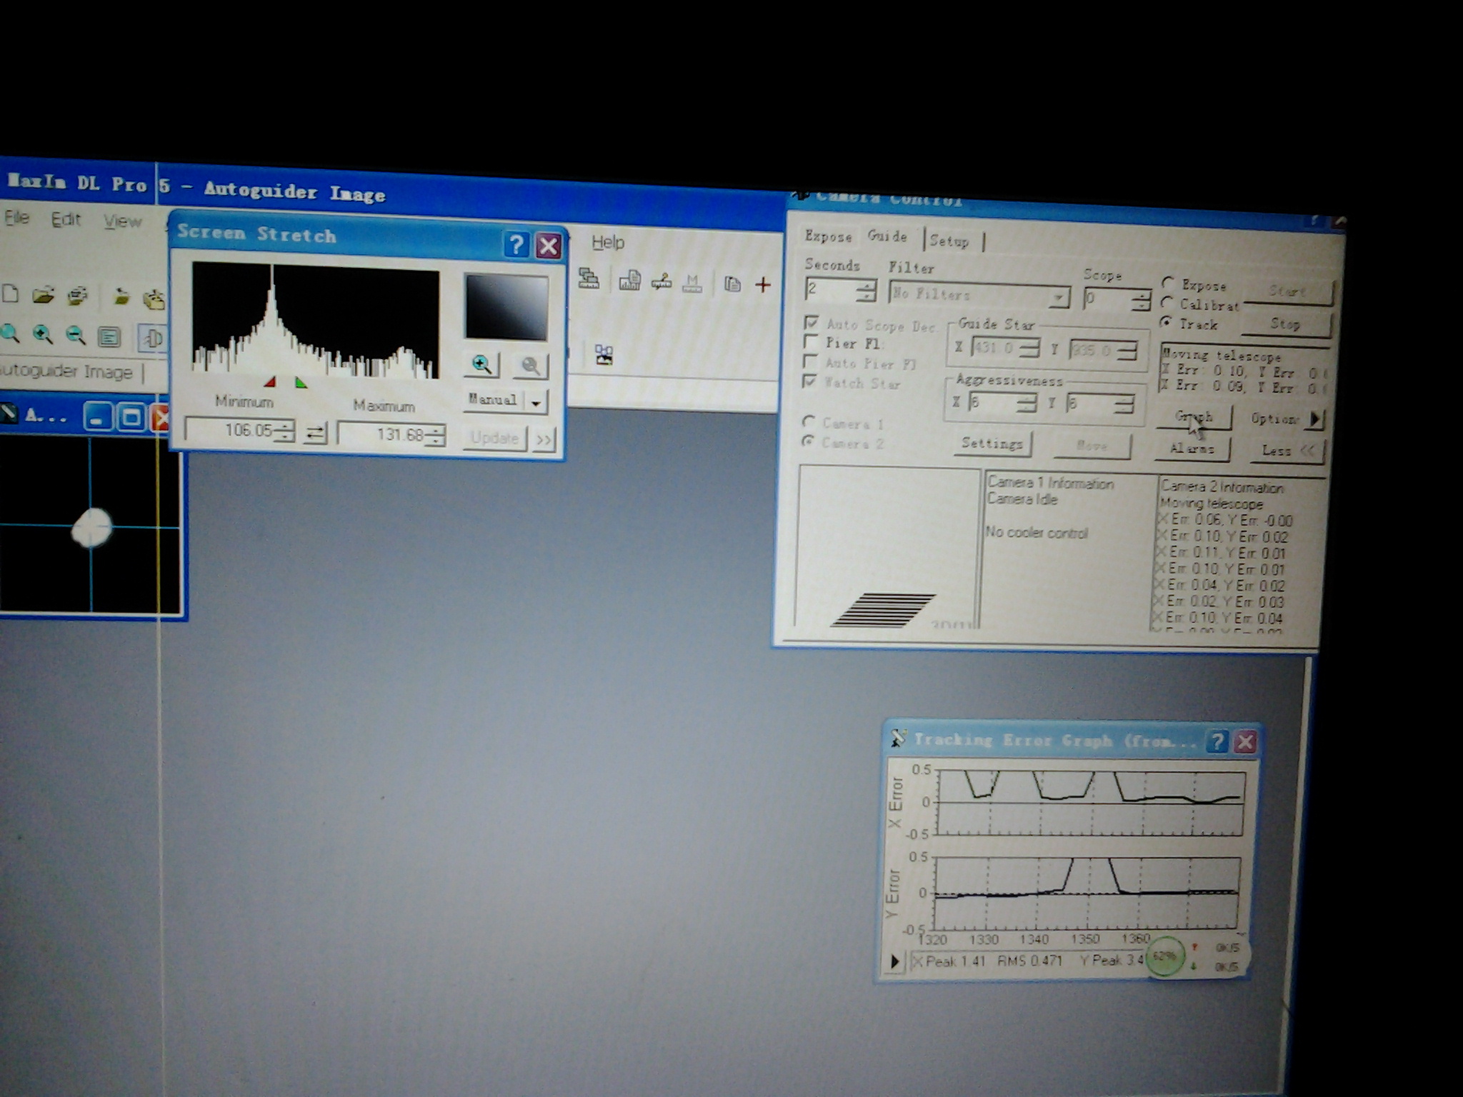Click the Zoom Out toolbar icon
The height and width of the screenshot is (1097, 1463).
pos(75,334)
